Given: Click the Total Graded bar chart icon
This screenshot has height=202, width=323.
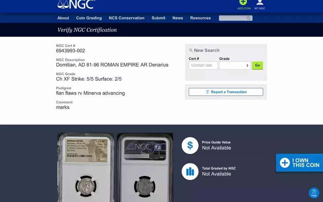Looking at the screenshot, I should [x=190, y=171].
